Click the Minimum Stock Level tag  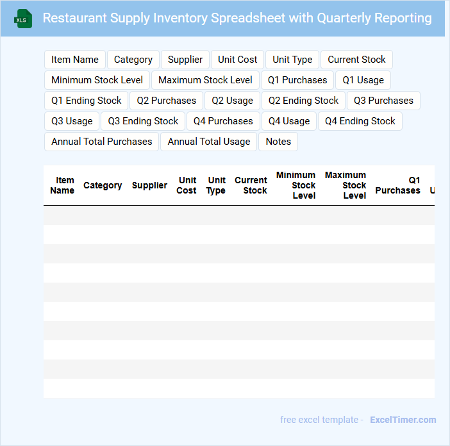coord(97,80)
